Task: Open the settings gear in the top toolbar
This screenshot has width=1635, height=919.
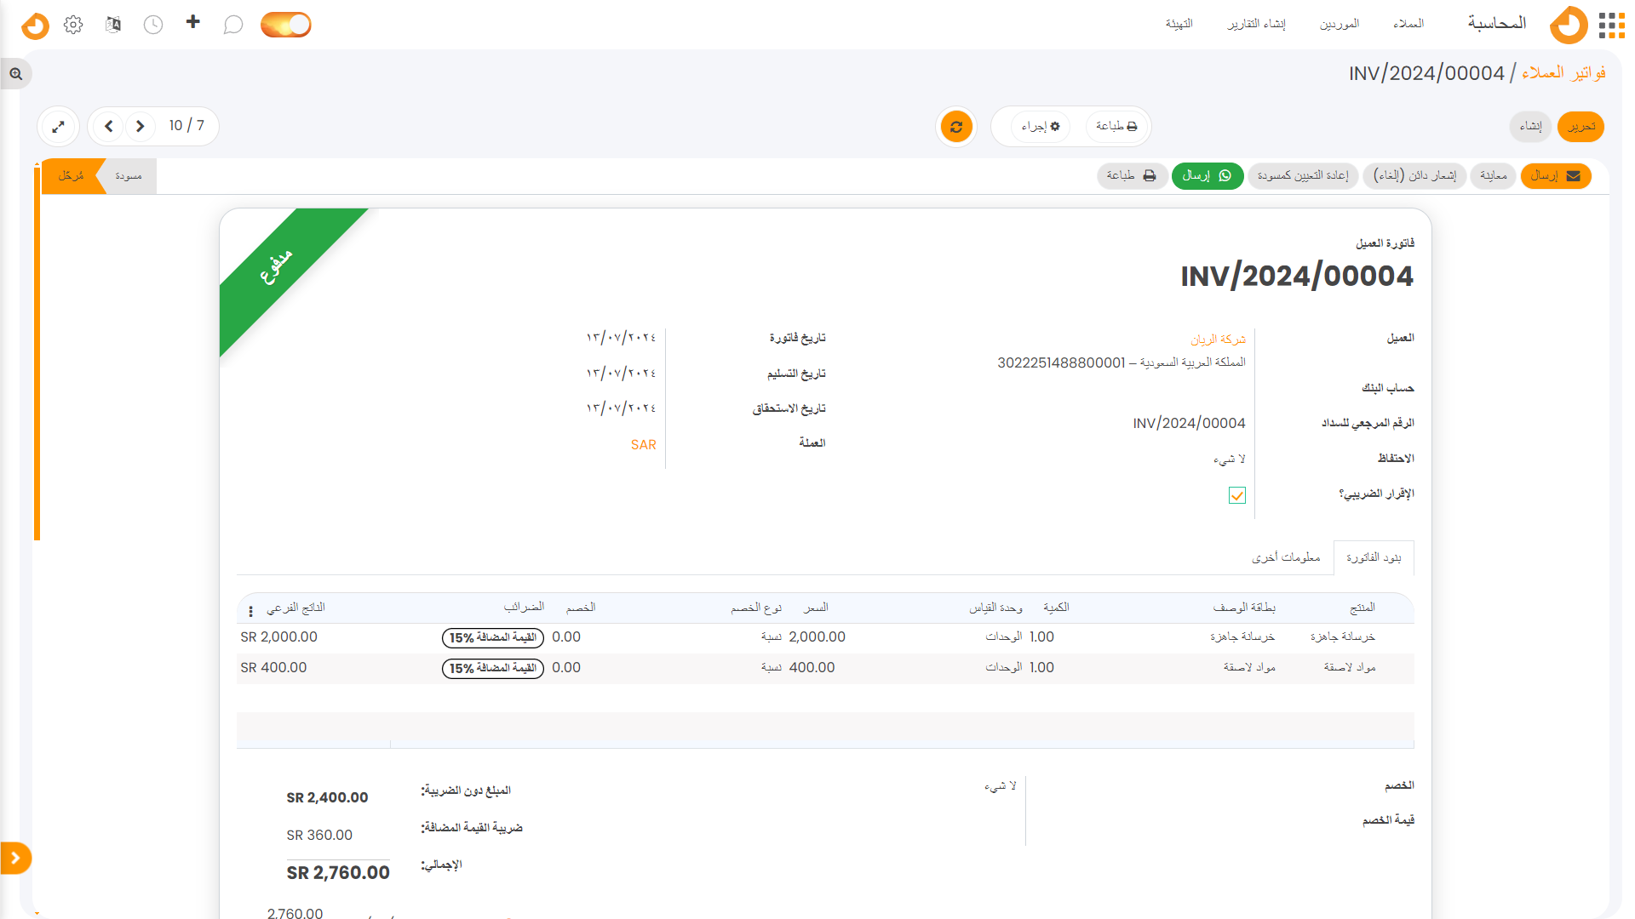Action: coord(73,25)
